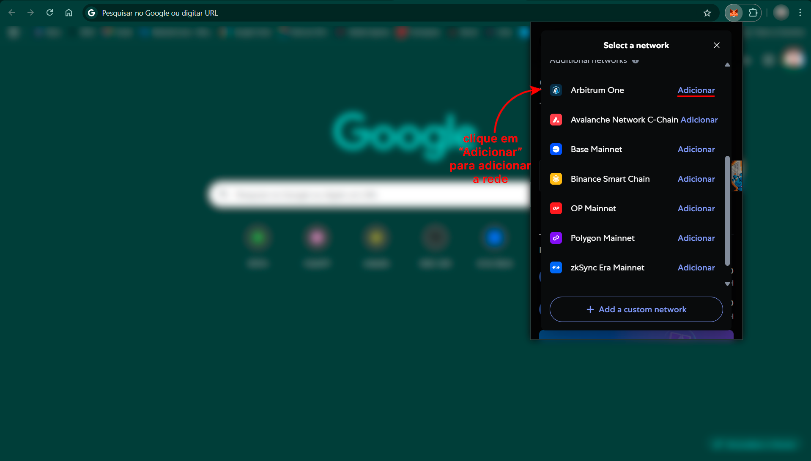Screen dimensions: 811x461
Task: Add the zkSync Era Mainnet network
Action: (x=696, y=267)
